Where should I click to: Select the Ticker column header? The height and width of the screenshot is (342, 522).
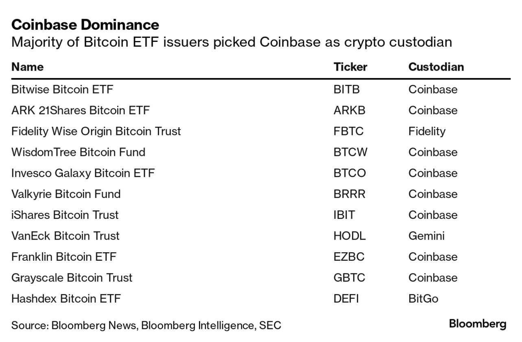350,67
